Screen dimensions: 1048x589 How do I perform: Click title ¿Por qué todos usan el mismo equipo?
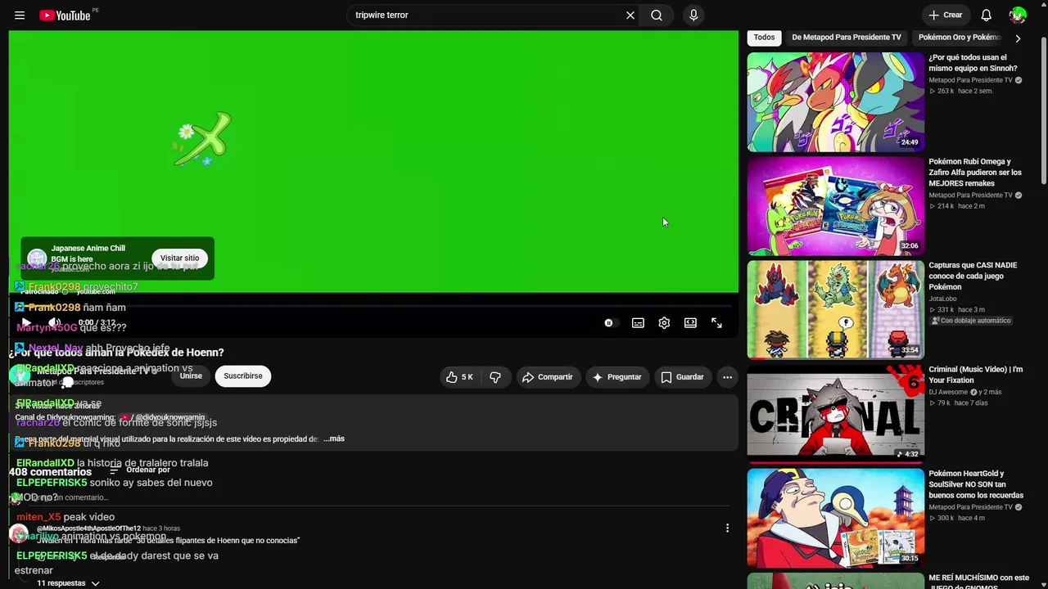point(973,63)
